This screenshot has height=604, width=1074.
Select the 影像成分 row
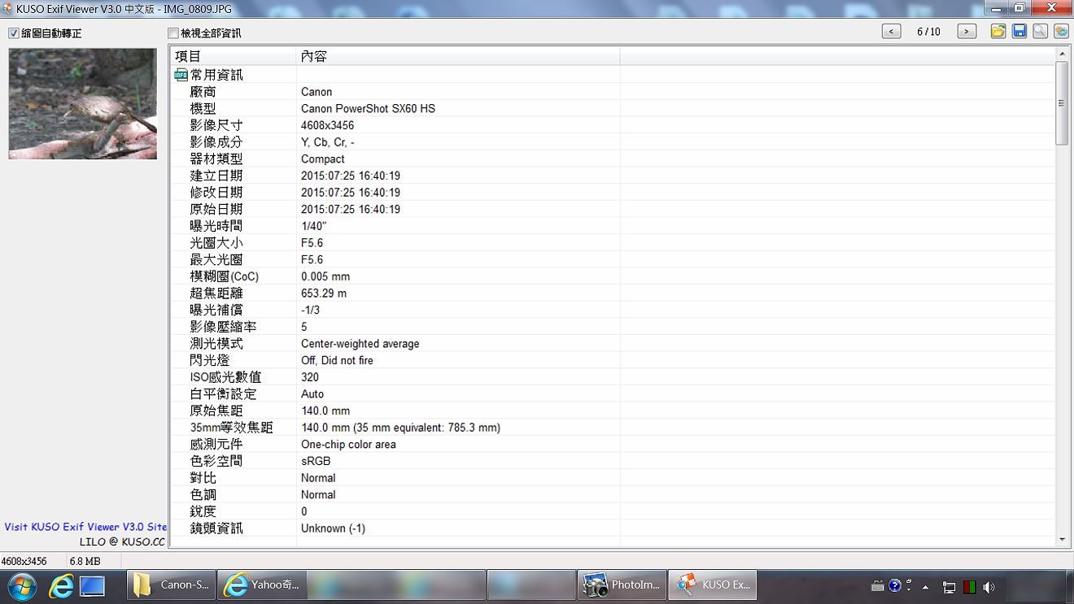[x=612, y=142]
